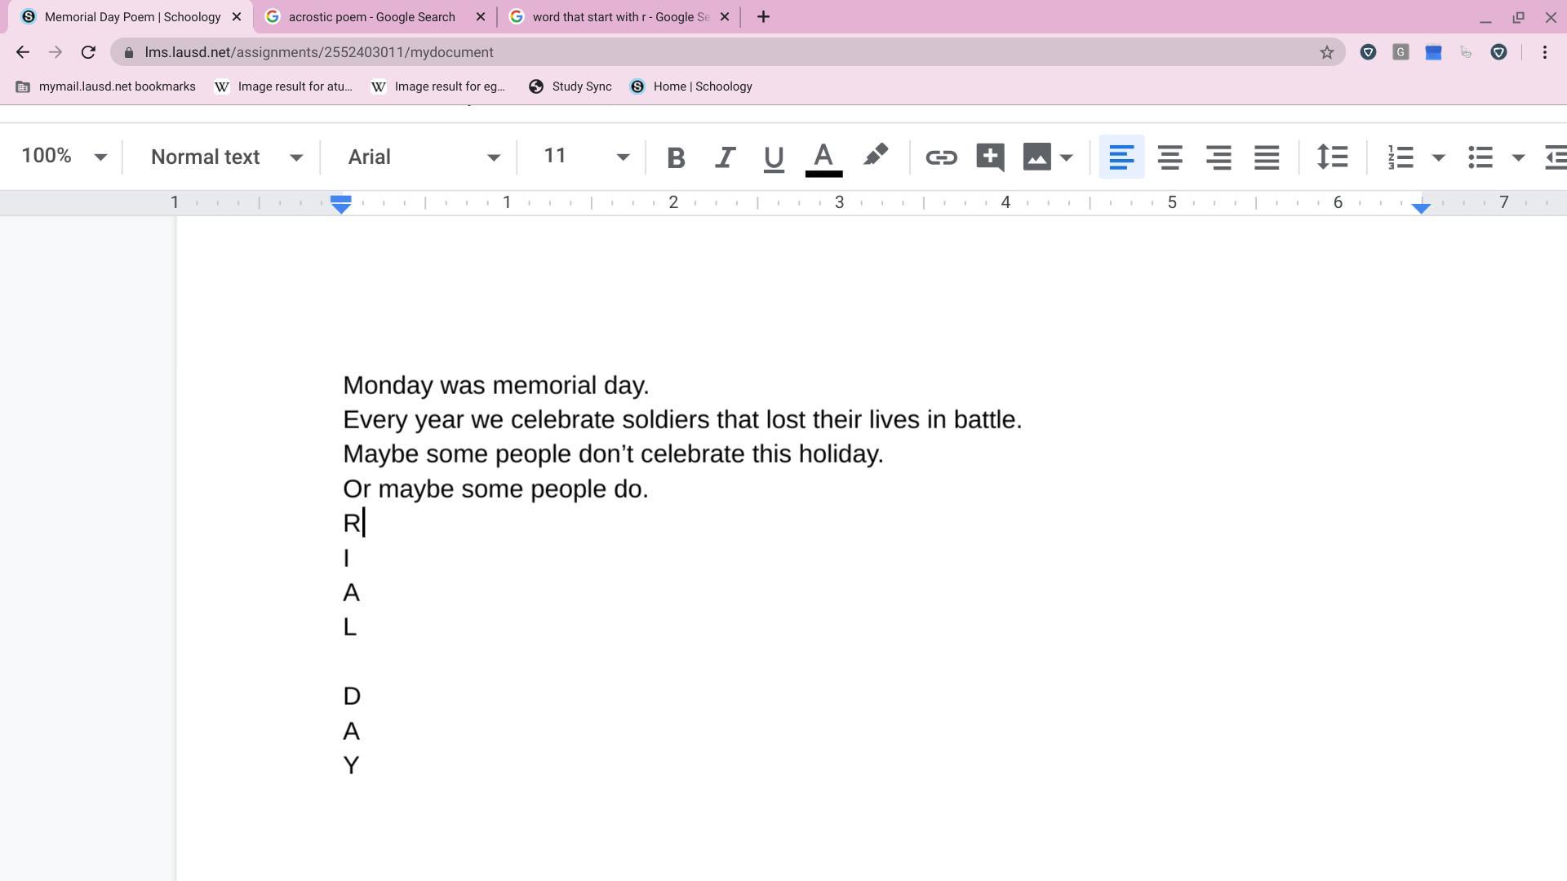Toggle italic formatting

[x=724, y=157]
